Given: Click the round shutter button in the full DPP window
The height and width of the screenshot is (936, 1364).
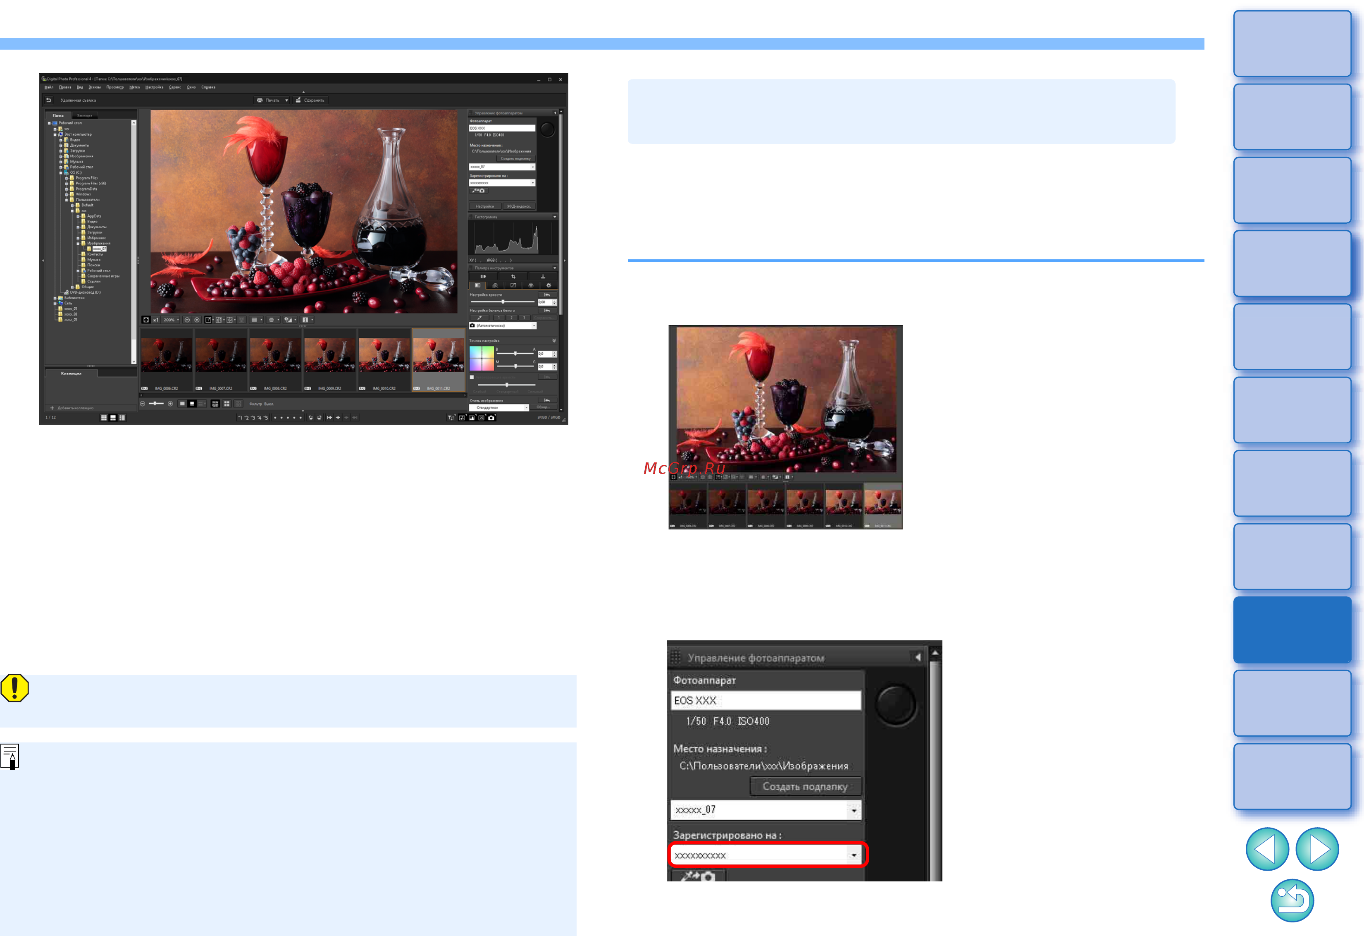Looking at the screenshot, I should point(548,130).
